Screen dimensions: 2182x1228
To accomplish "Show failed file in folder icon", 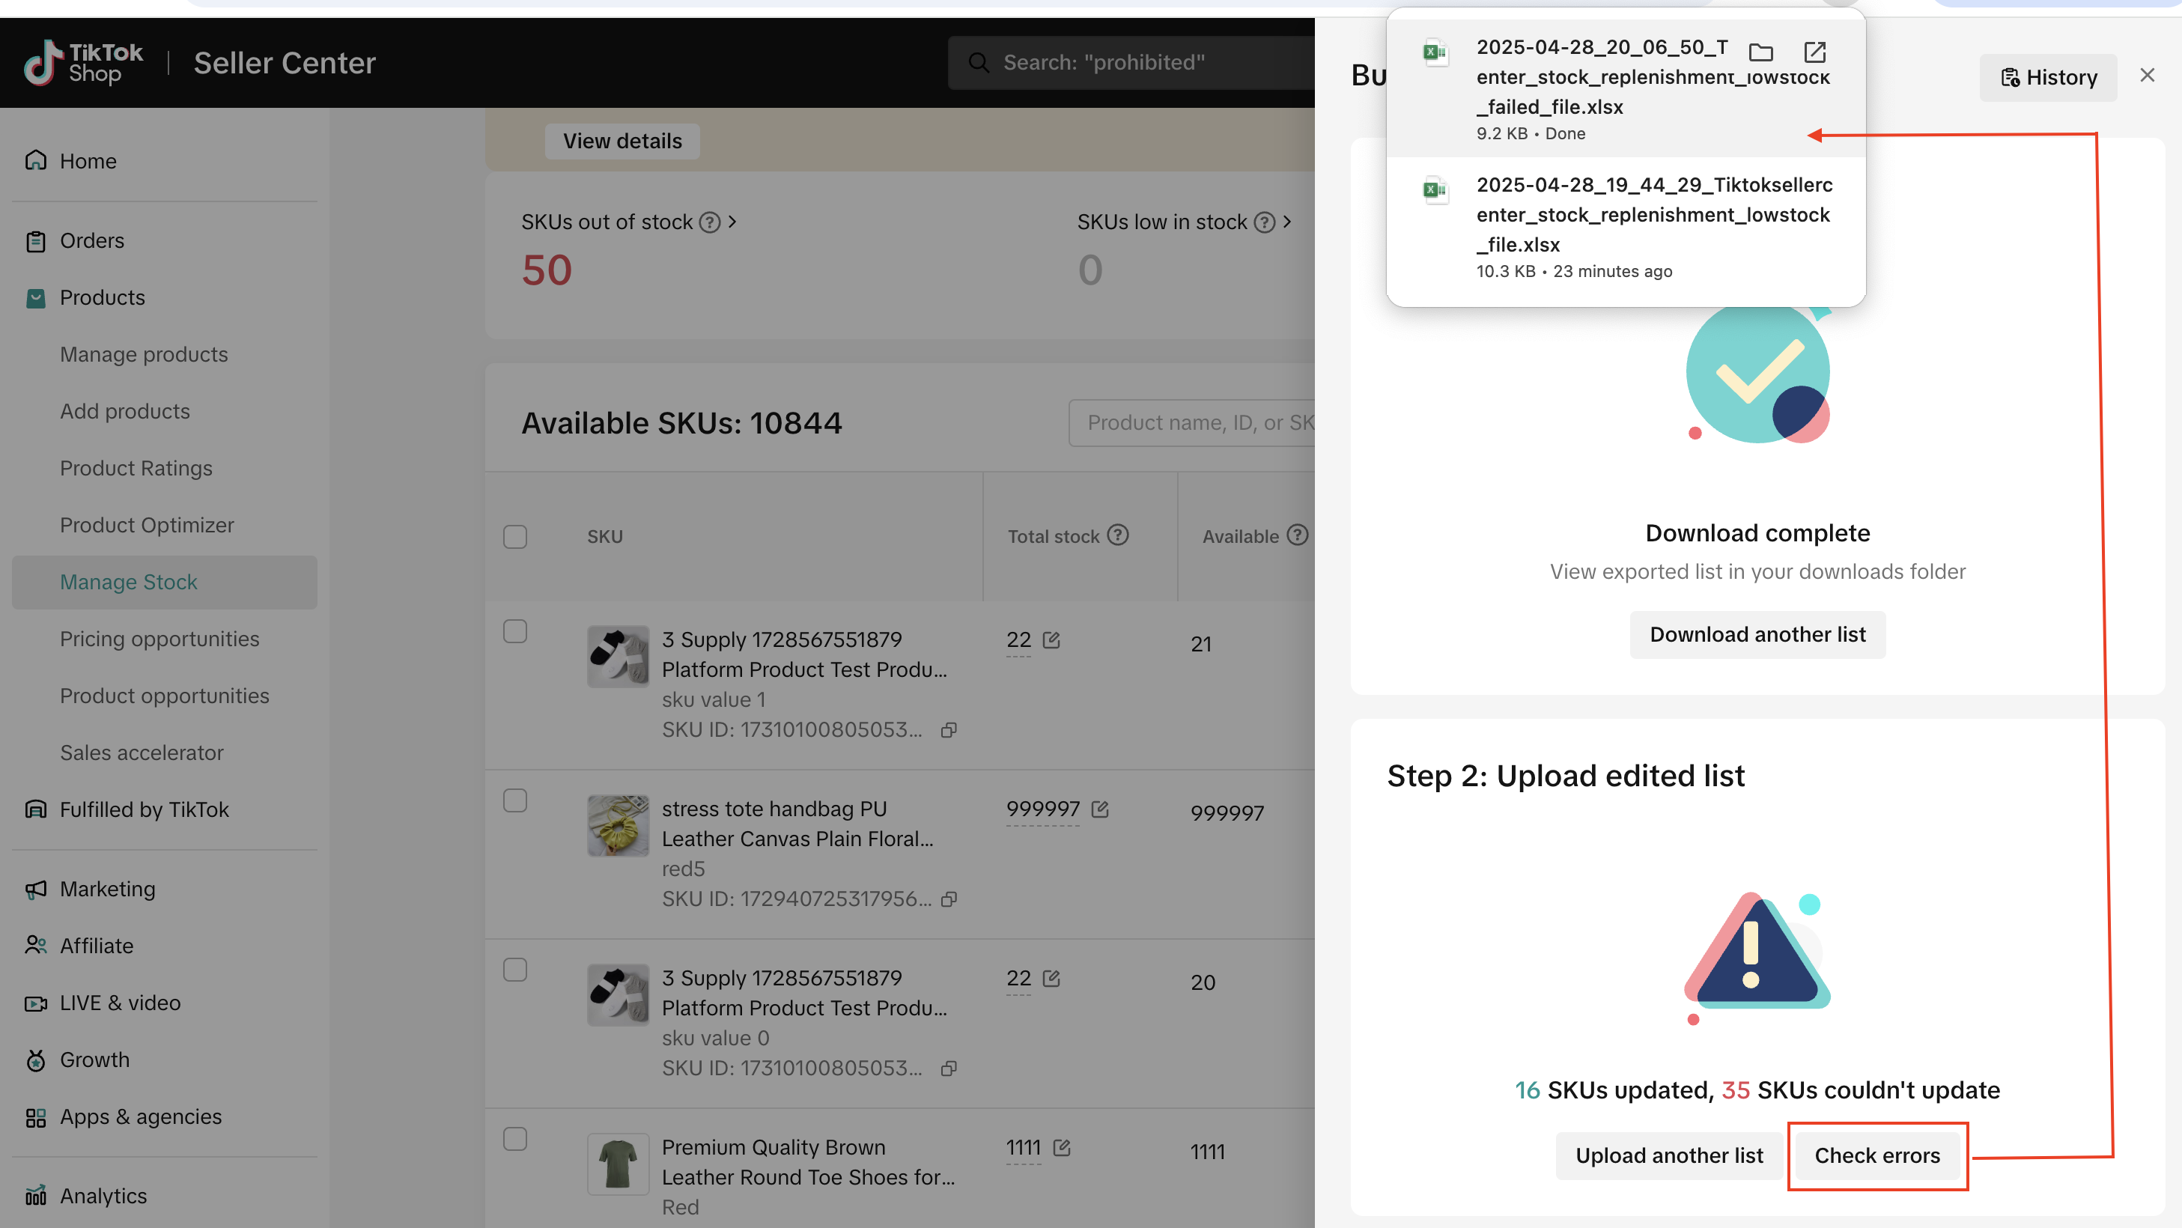I will coord(1760,52).
